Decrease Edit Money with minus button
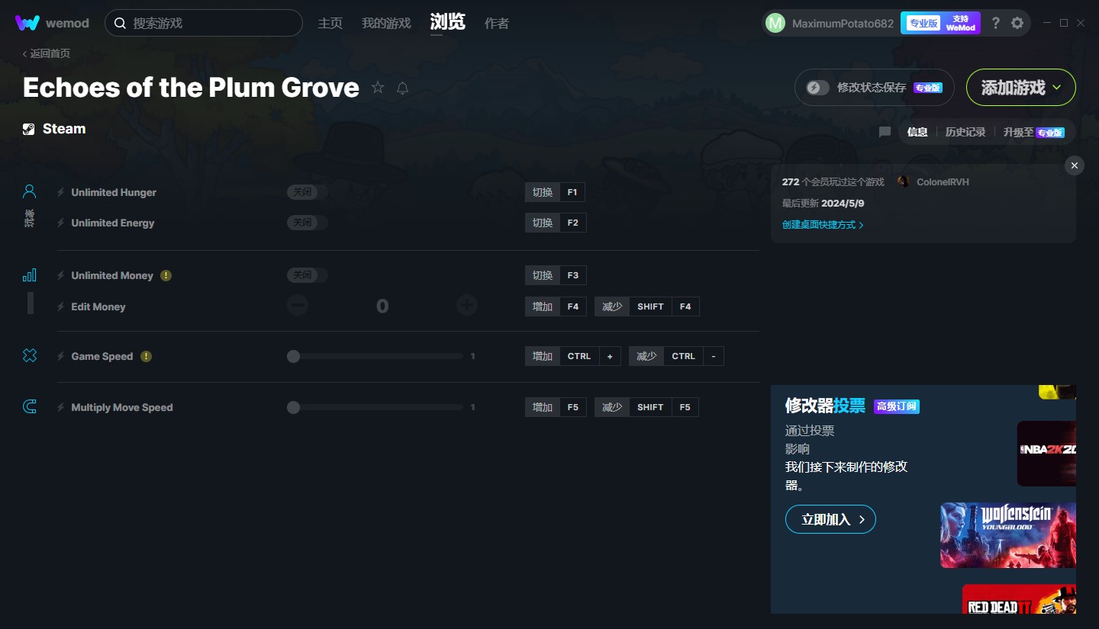This screenshot has height=629, width=1099. (298, 306)
